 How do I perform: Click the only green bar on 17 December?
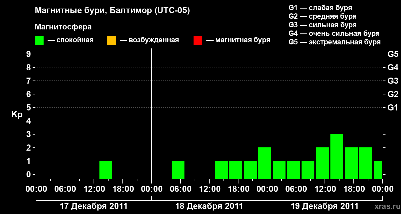[106, 170]
